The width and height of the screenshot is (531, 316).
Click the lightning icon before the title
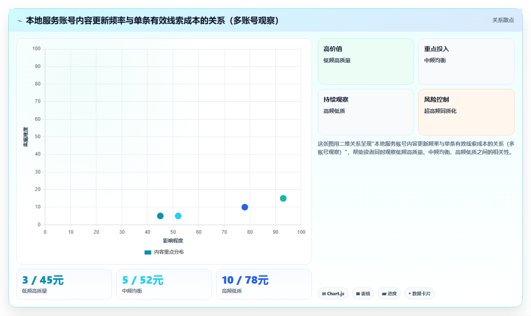(19, 20)
